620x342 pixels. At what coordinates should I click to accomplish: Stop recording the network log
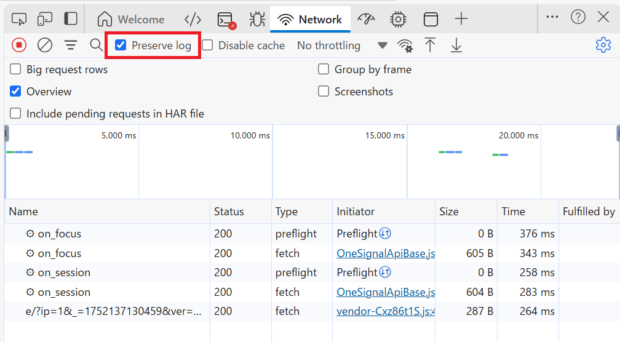(19, 45)
